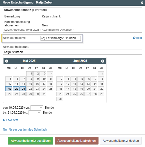
Task: Select day 1 in Juni 2025
Action: 101,73
